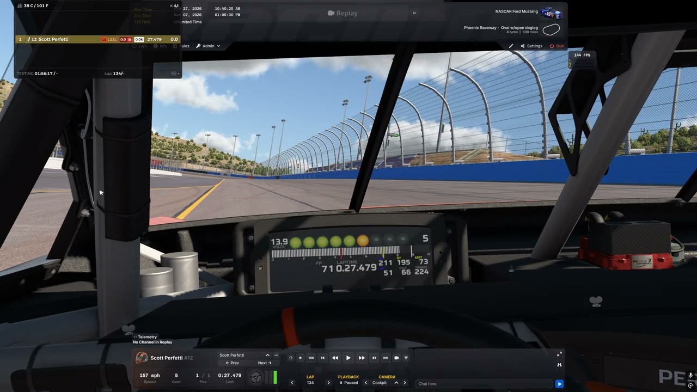Click the microphone icon at bottom right
The image size is (697, 392).
tap(690, 376)
